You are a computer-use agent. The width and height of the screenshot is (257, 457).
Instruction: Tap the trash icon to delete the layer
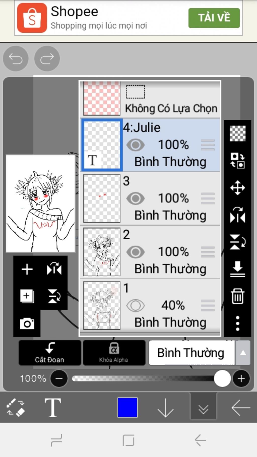pyautogui.click(x=237, y=296)
